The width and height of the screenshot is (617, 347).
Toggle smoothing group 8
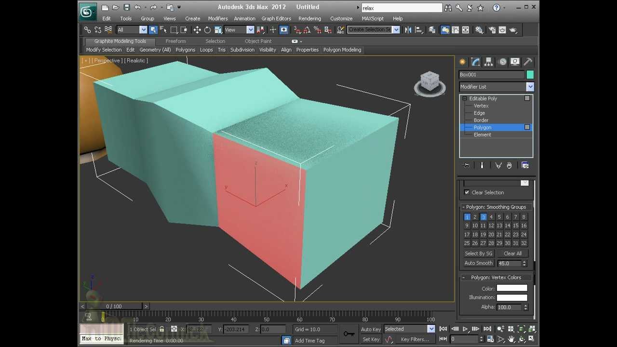(523, 217)
